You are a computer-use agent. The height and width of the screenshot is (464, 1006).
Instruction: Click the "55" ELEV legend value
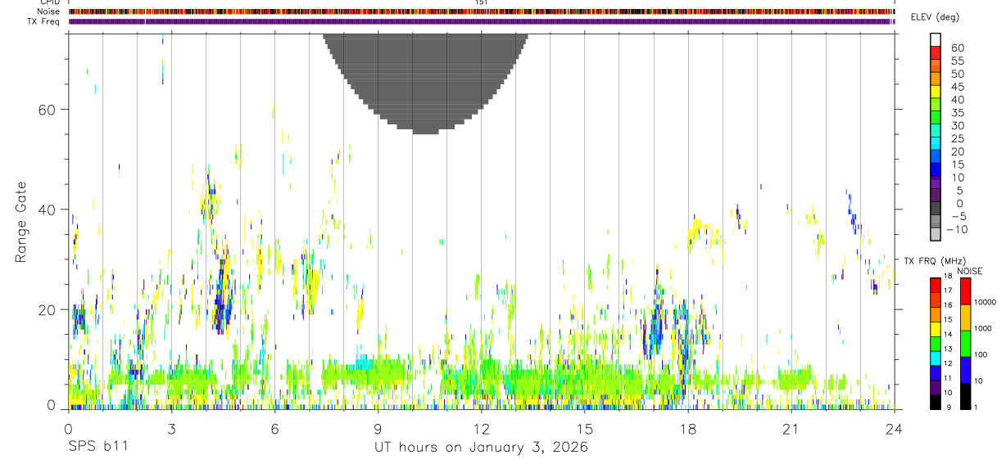[956, 61]
